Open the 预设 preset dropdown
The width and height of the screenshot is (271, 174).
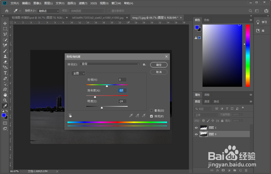110,64
